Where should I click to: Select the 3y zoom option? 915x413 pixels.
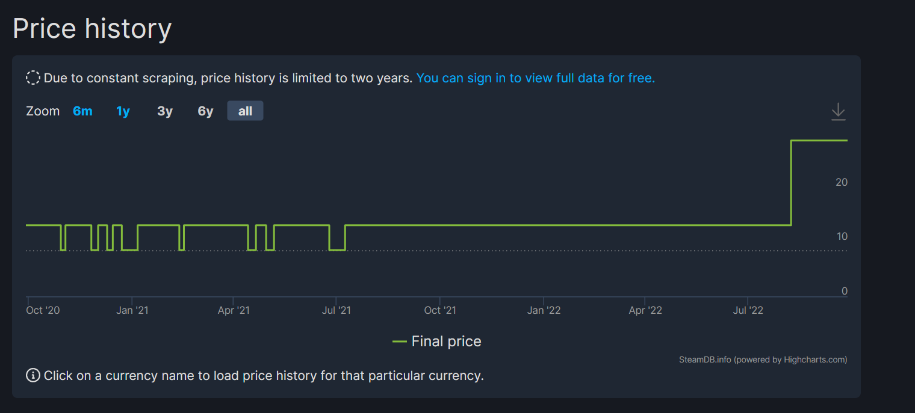pyautogui.click(x=165, y=111)
